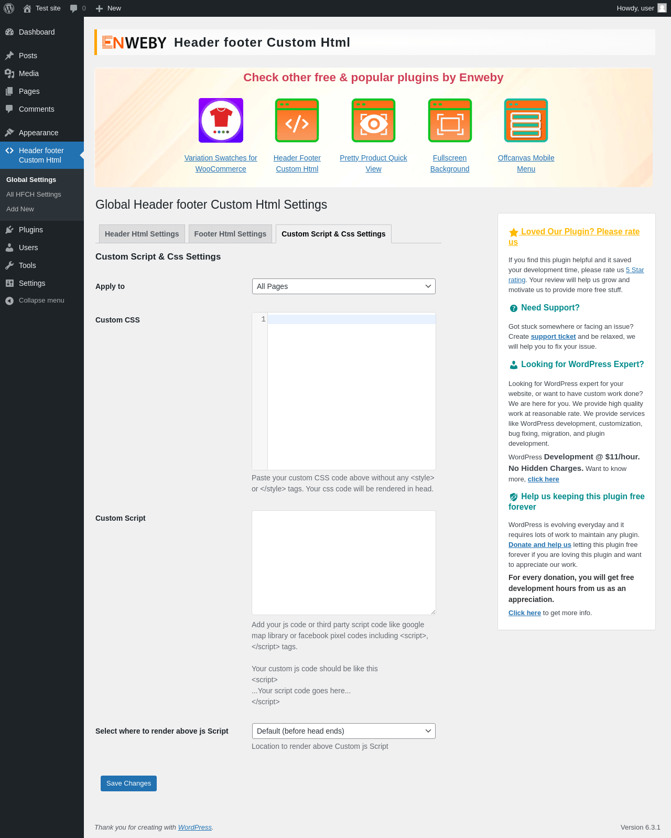The width and height of the screenshot is (671, 838).
Task: Click the Appearance brush icon
Action: point(9,133)
